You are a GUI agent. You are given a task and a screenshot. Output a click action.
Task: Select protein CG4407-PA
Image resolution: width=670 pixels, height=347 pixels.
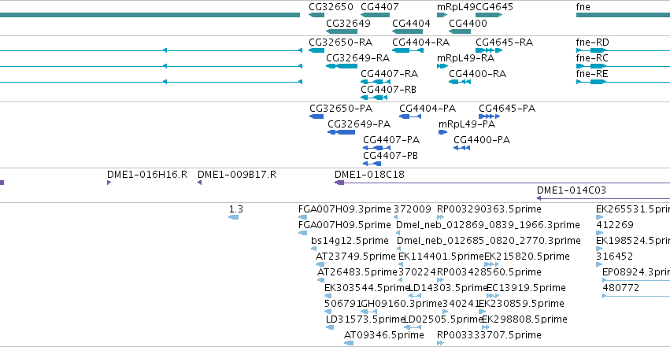point(376,148)
